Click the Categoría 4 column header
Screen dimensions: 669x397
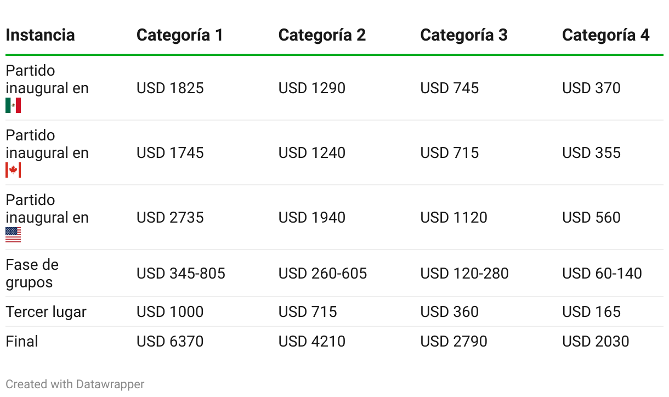[x=606, y=35]
